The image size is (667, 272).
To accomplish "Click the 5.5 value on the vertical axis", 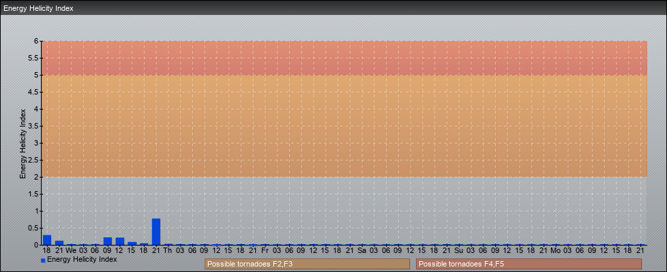I will pyautogui.click(x=33, y=58).
